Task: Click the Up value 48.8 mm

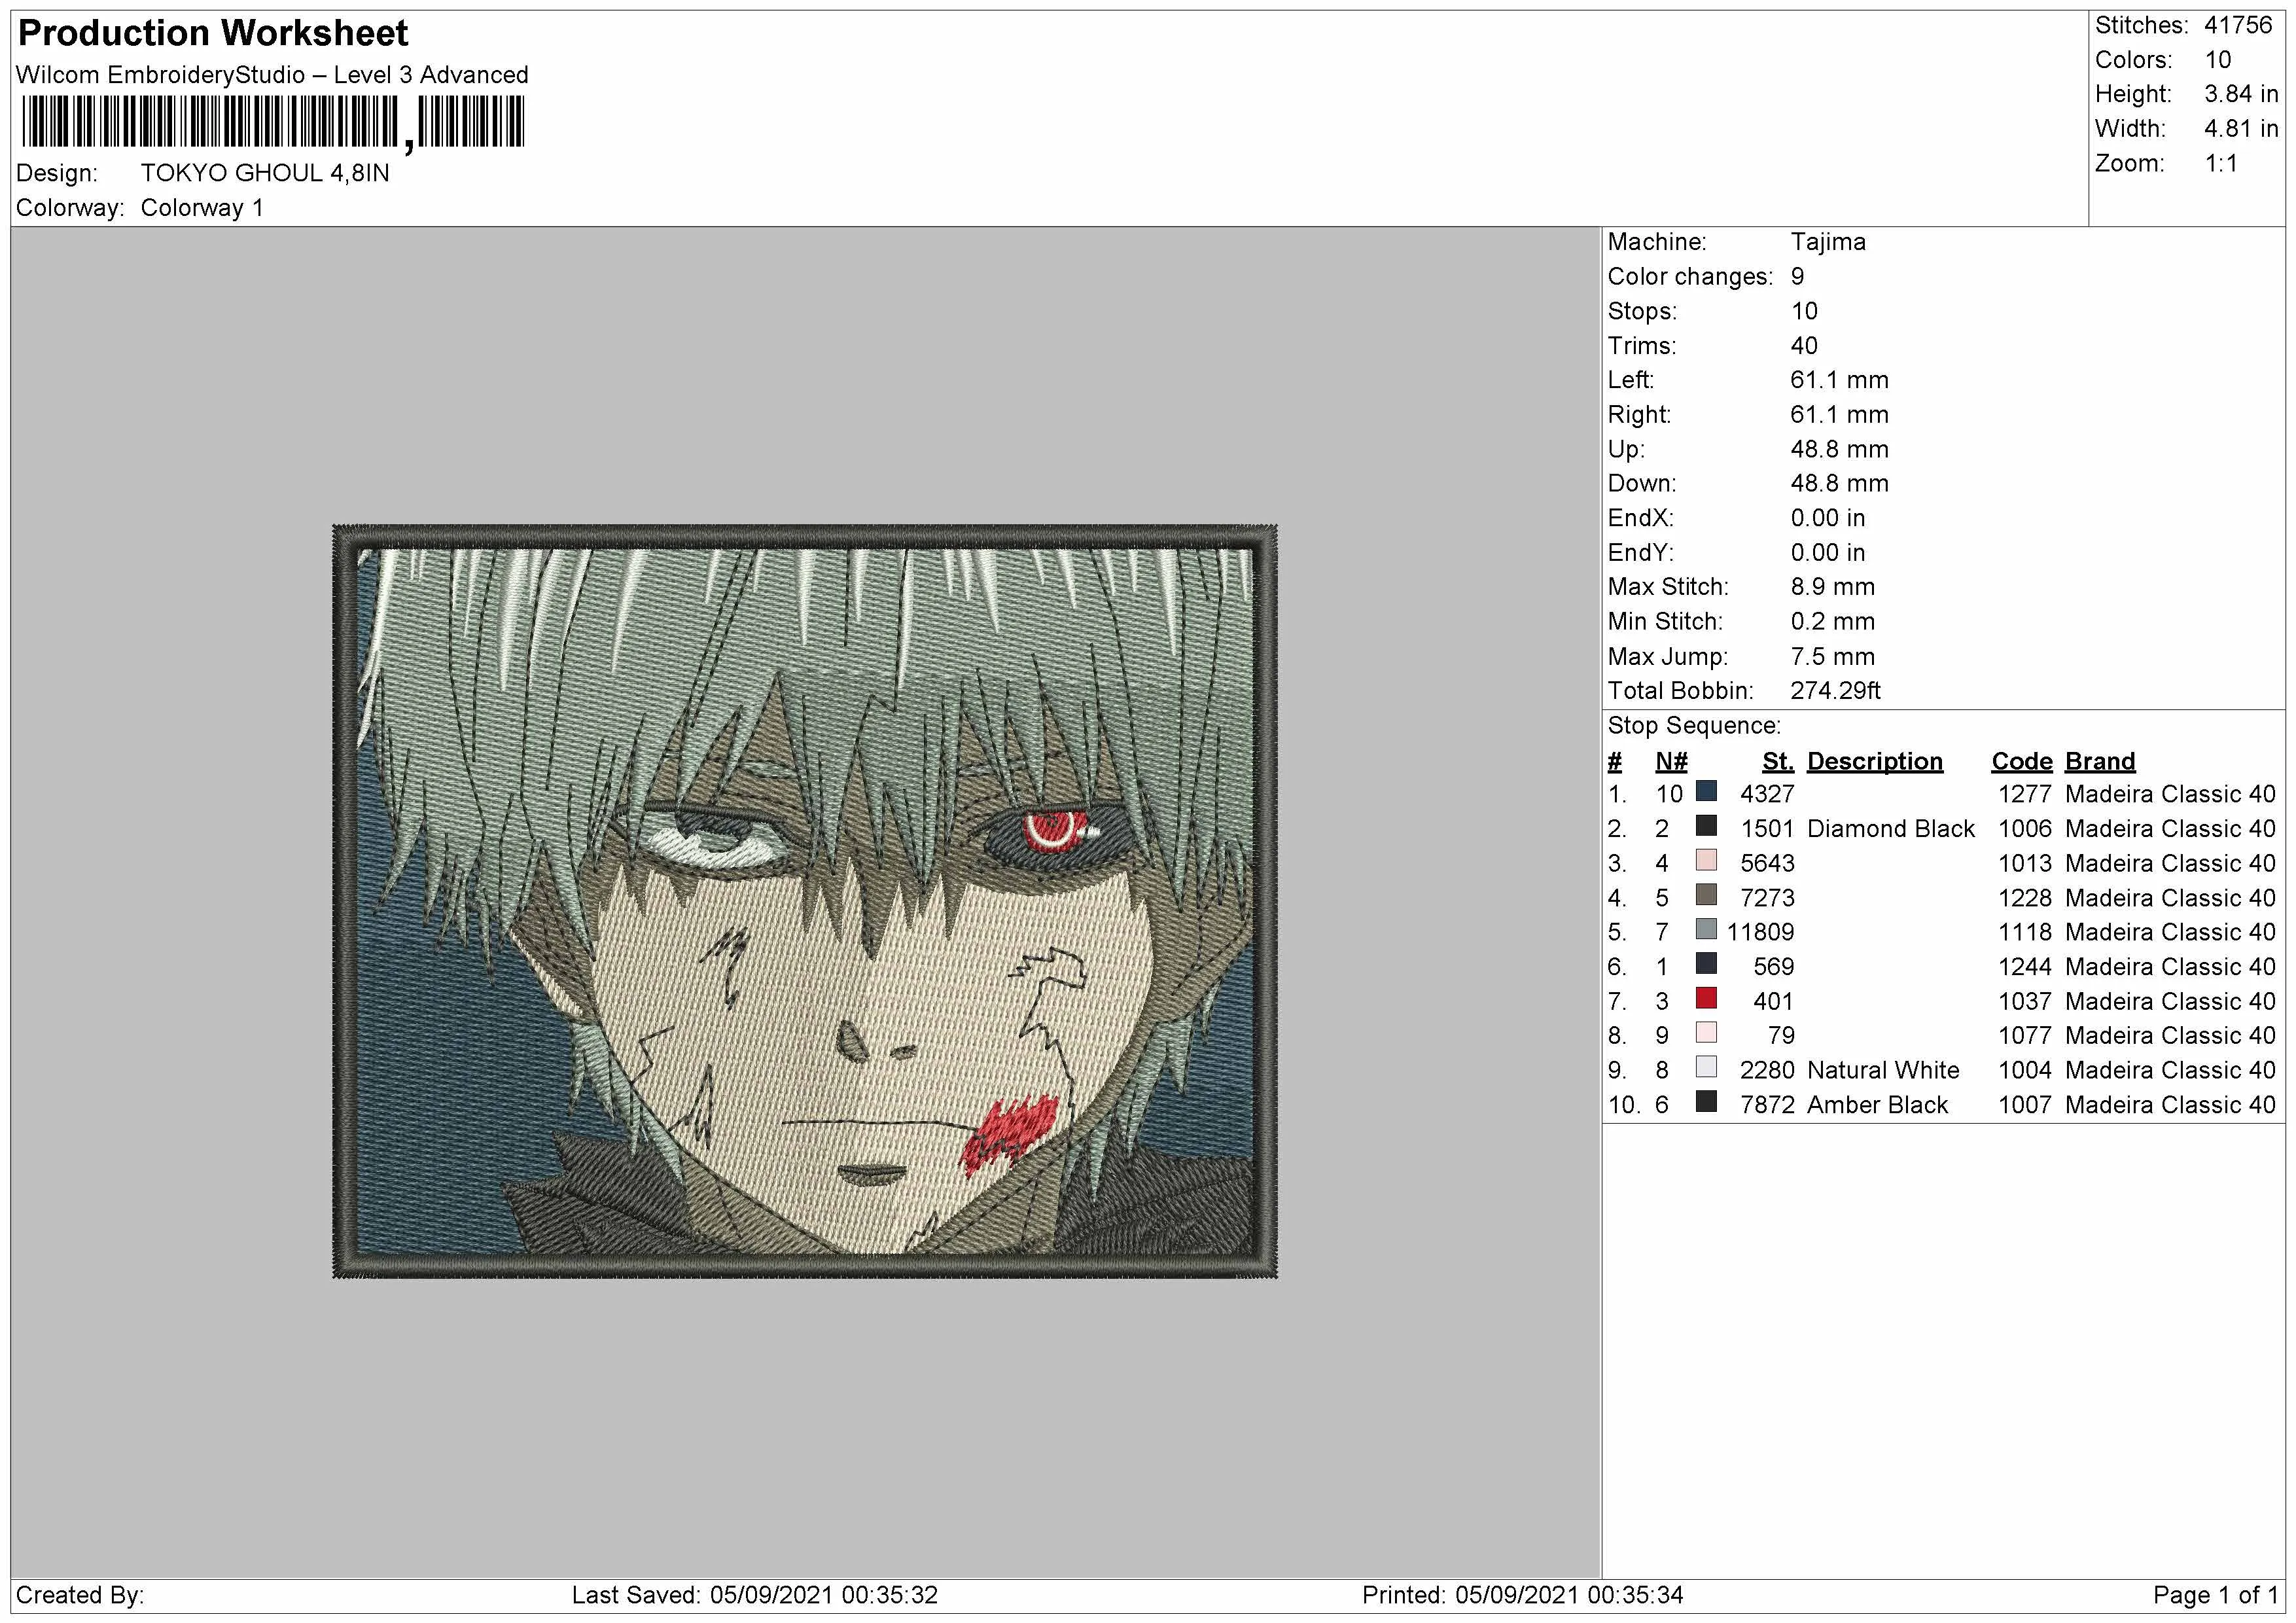Action: pos(1839,449)
